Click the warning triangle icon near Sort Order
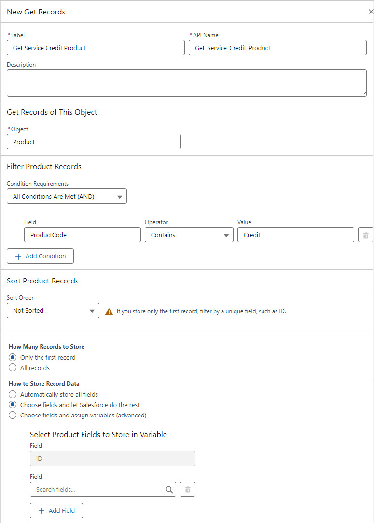 point(109,311)
